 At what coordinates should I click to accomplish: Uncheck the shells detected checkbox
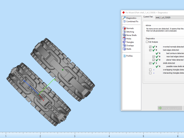[150, 63]
